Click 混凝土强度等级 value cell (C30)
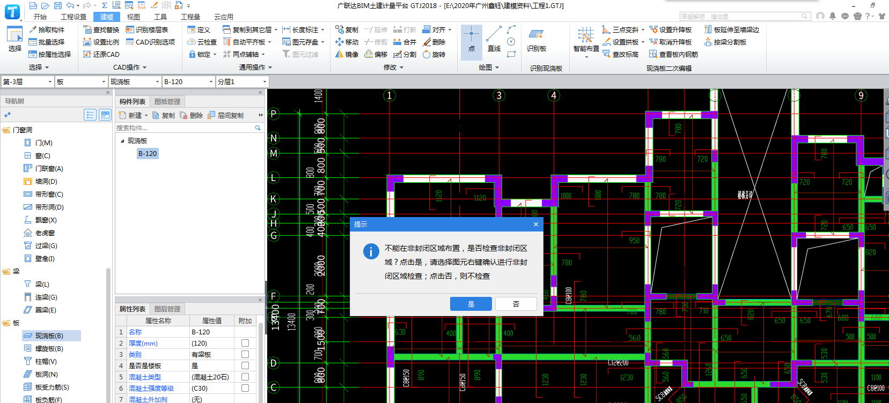 pos(212,389)
